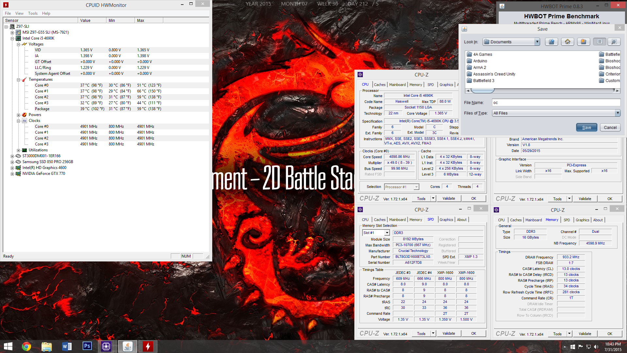This screenshot has width=627, height=353.
Task: Open Google Chrome from the taskbar
Action: coord(26,346)
